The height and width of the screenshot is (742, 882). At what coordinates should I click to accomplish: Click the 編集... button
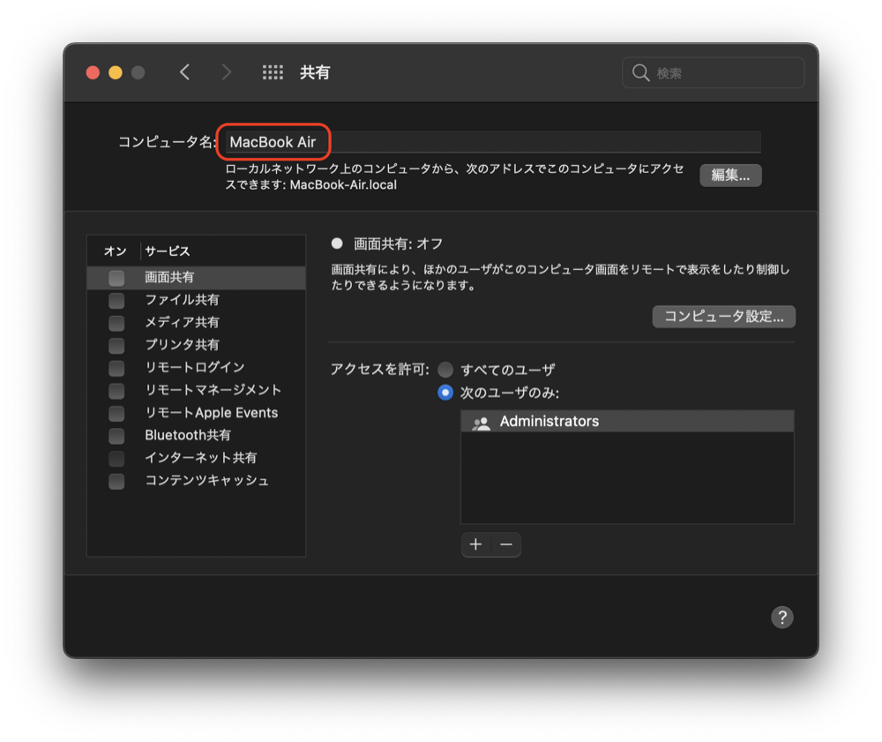[x=730, y=175]
